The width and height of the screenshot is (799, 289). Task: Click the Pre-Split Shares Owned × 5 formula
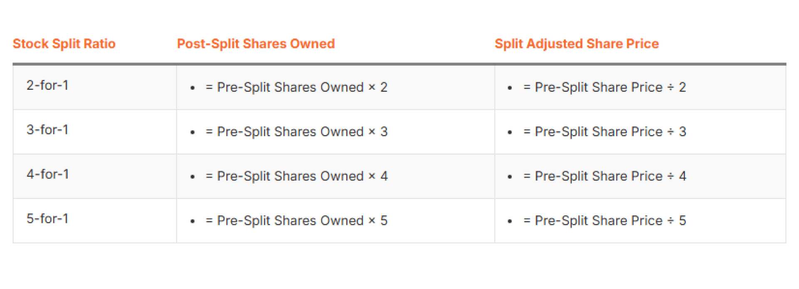[x=296, y=221]
